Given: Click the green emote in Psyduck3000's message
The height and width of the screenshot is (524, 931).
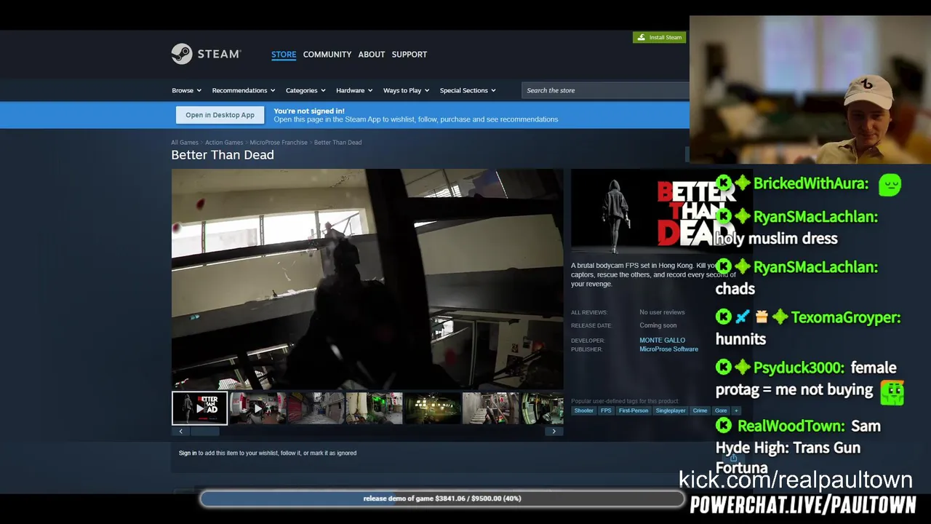Looking at the screenshot, I should (x=892, y=392).
